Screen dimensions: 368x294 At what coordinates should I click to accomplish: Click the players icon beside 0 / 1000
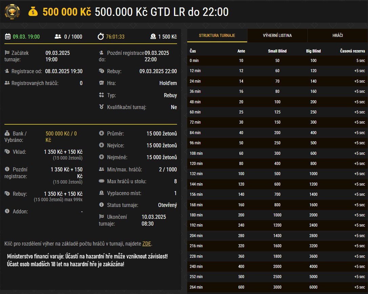(x=58, y=36)
